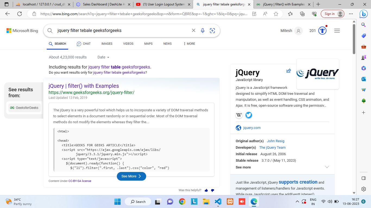Expand See more in jQuery card
371x208 pixels.
click(x=282, y=167)
